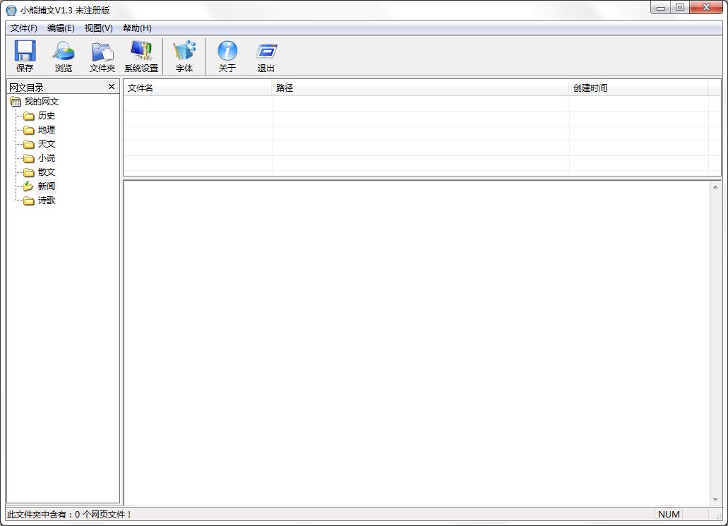The image size is (728, 526).
Task: Click the content pane scroll-down arrow
Action: 716,500
